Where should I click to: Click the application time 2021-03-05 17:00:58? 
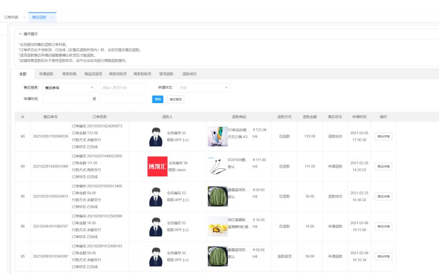tap(359, 136)
